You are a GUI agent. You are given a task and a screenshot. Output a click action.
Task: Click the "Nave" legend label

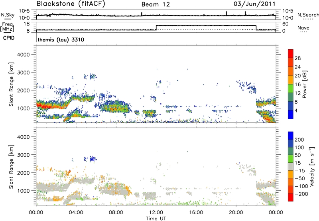(x=303, y=28)
